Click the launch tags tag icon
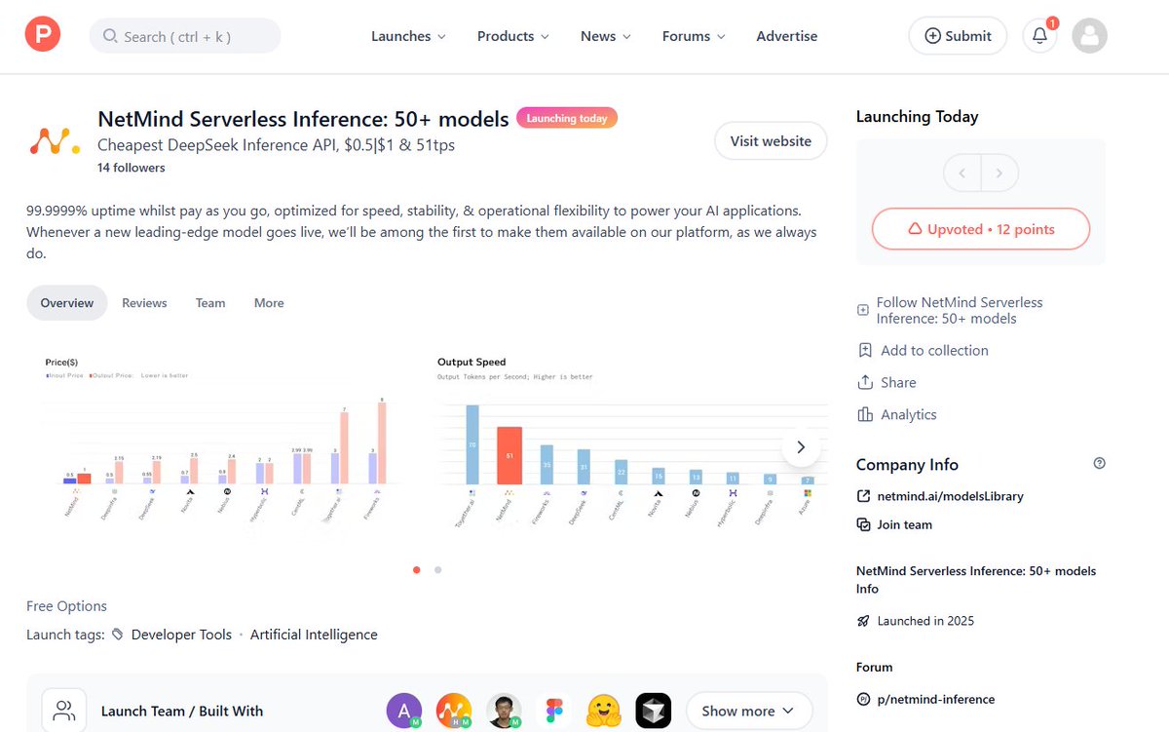This screenshot has height=732, width=1169. coord(118,635)
